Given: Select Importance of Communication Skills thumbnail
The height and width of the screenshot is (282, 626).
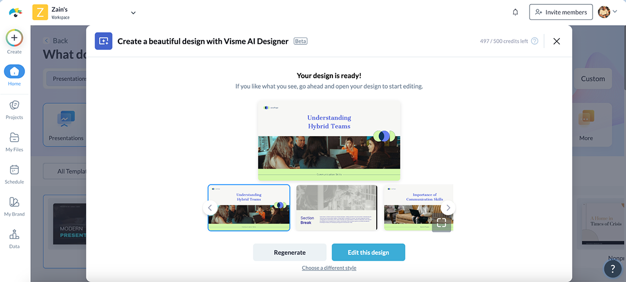Looking at the screenshot, I should tap(418, 207).
